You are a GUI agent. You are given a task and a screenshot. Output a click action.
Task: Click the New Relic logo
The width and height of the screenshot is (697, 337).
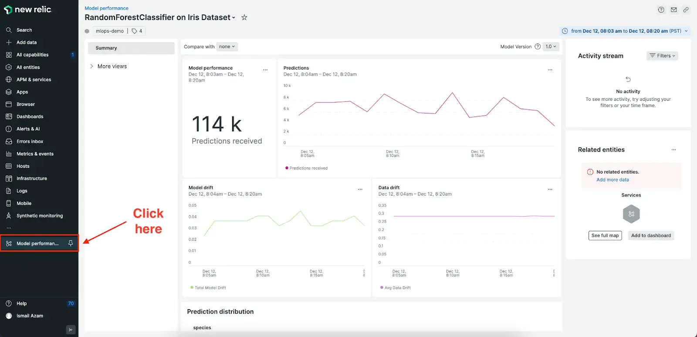point(27,10)
